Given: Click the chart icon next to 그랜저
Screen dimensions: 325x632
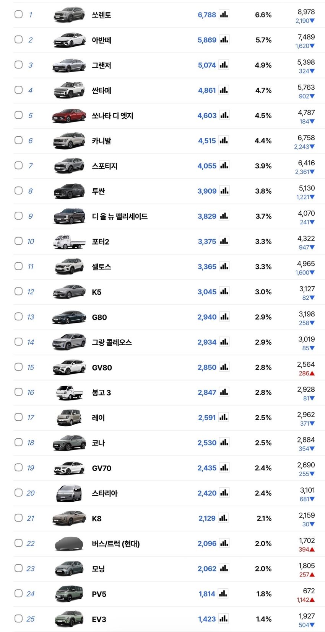Looking at the screenshot, I should [224, 65].
